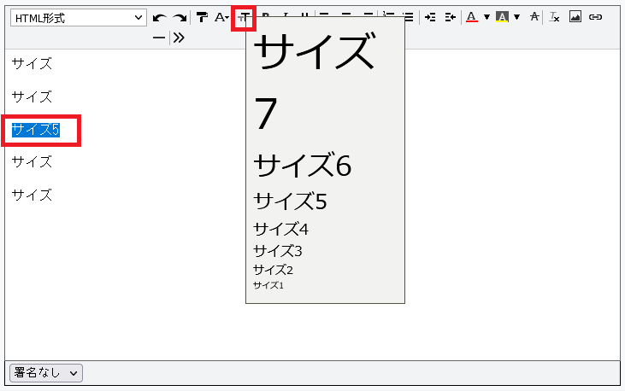This screenshot has height=391, width=625.
Task: Open the 署名なし signature dropdown
Action: point(46,373)
